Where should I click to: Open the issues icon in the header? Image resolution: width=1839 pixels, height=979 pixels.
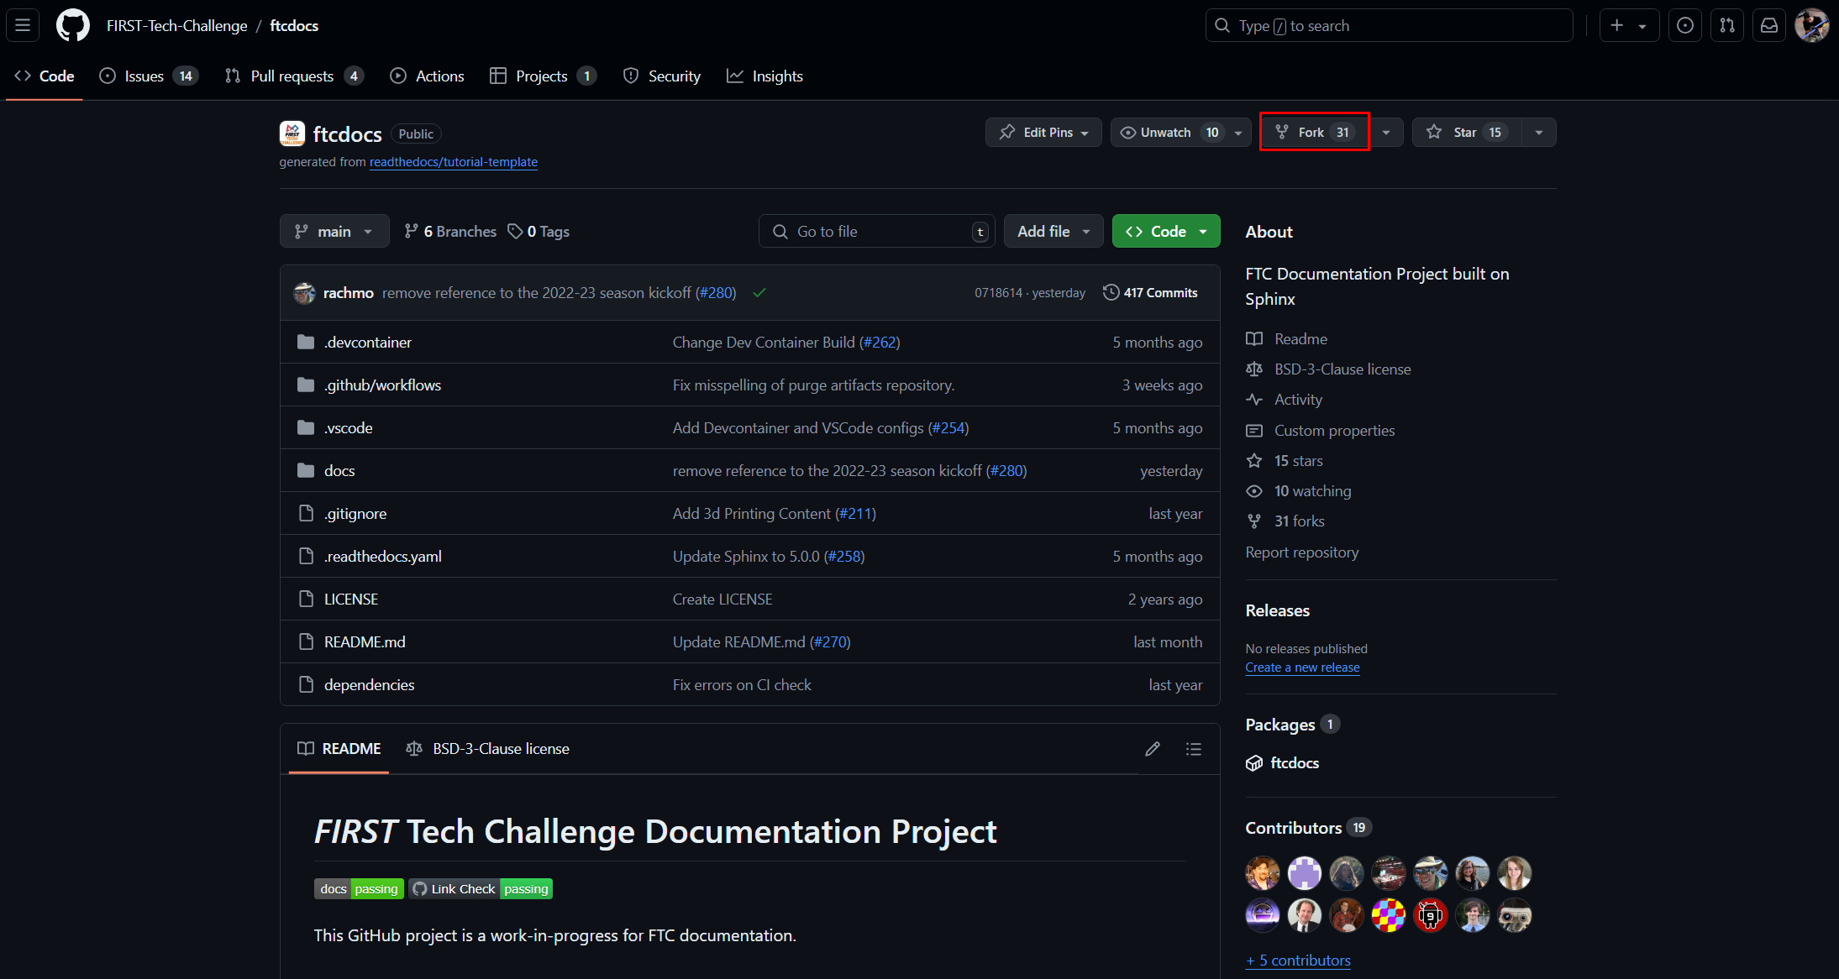pyautogui.click(x=1685, y=26)
